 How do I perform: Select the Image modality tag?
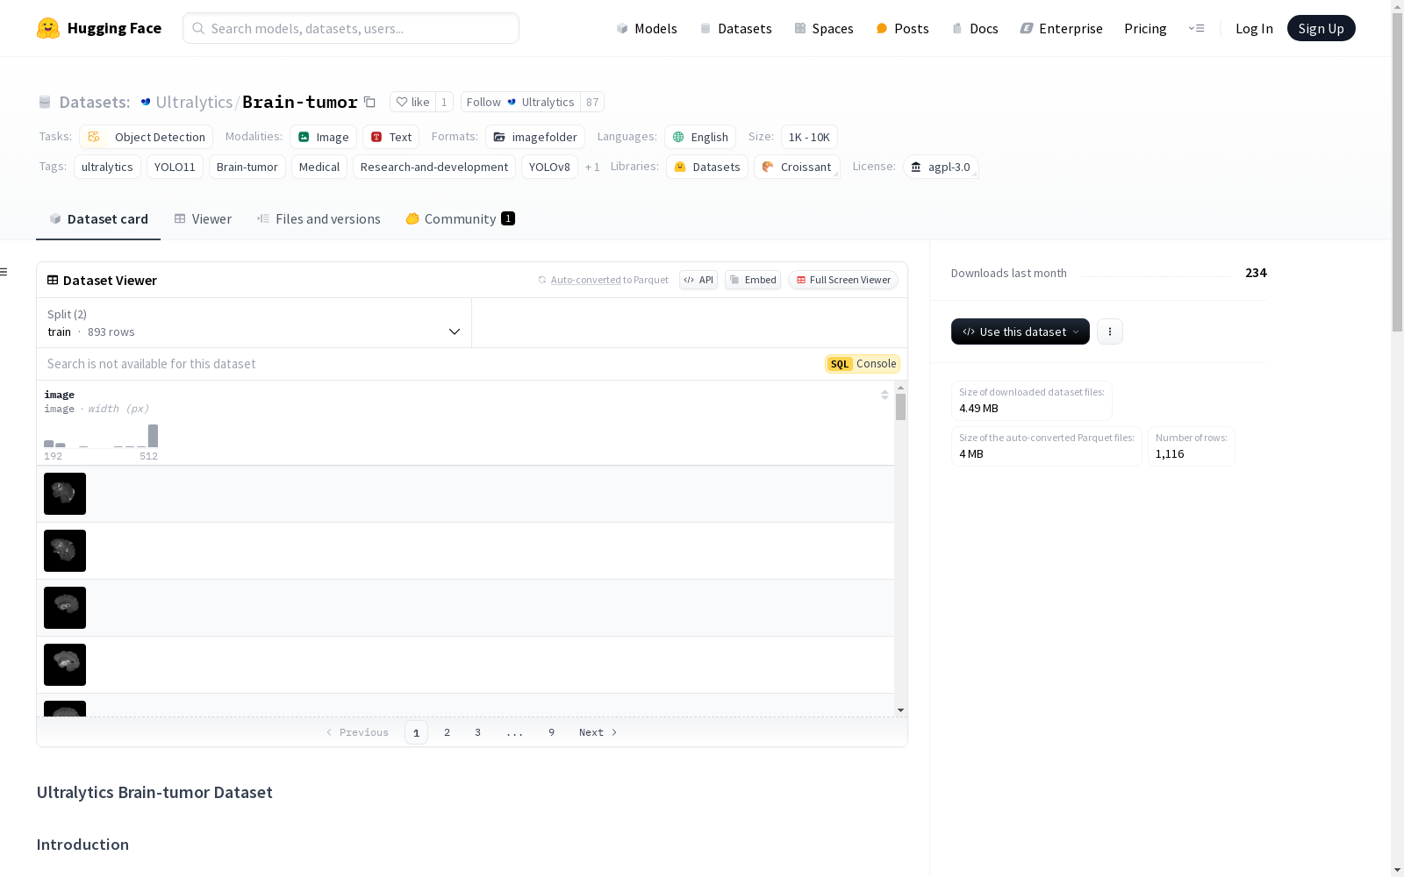tap(324, 137)
